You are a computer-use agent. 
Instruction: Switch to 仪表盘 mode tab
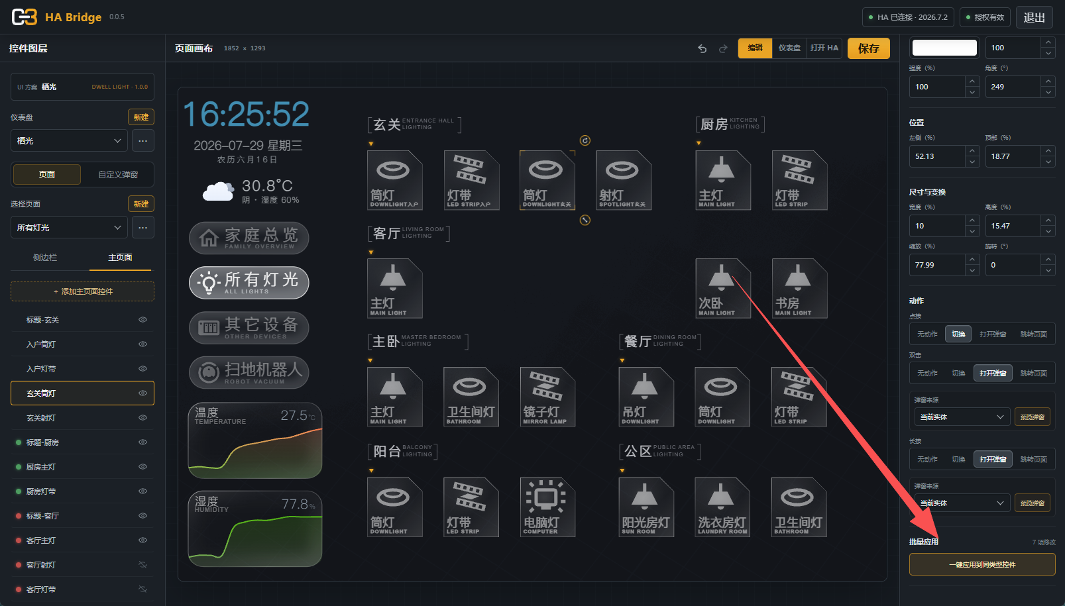pos(789,48)
